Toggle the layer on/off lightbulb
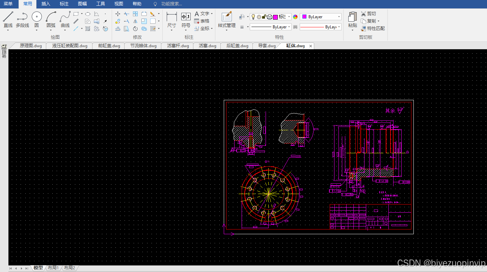 253,17
